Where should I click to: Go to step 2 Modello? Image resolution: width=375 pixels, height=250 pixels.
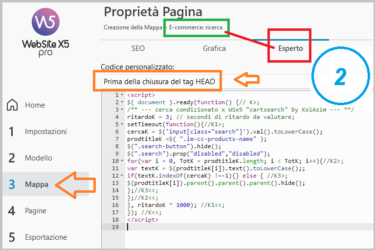39,158
